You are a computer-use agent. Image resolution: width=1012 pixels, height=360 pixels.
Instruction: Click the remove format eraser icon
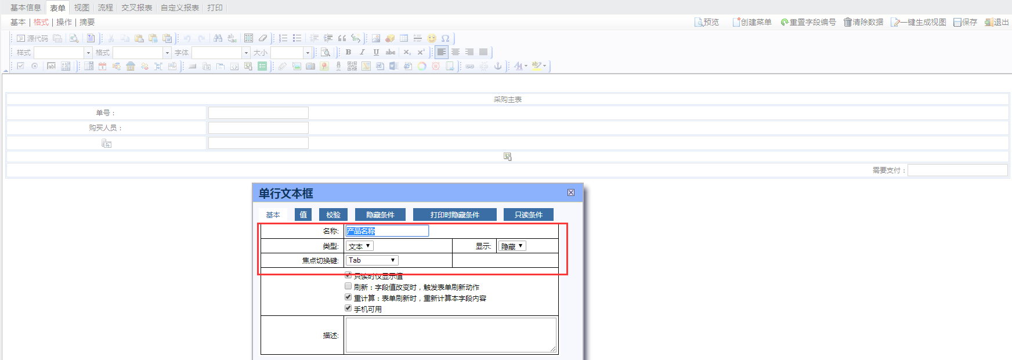point(262,38)
